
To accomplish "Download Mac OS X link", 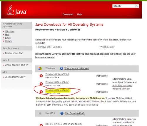I will tap(50, 124).
